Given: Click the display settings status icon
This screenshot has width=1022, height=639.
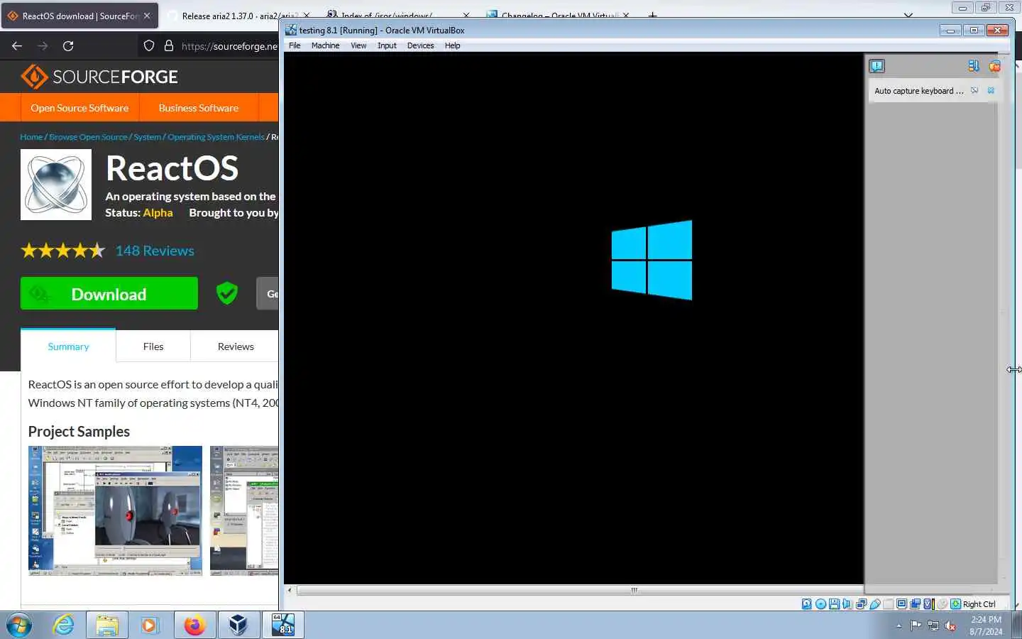Looking at the screenshot, I should point(901,604).
